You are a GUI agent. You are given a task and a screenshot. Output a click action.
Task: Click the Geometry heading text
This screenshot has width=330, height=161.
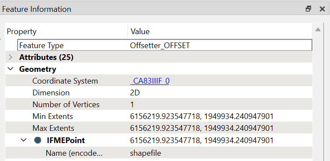[38, 69]
